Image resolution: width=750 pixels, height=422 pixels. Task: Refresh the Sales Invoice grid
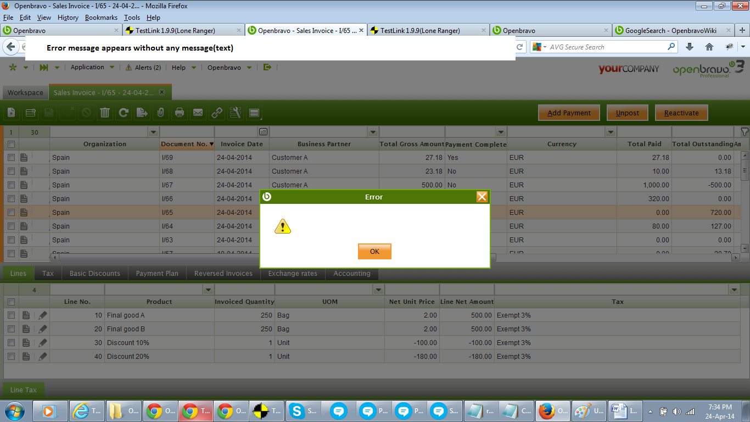tap(124, 113)
